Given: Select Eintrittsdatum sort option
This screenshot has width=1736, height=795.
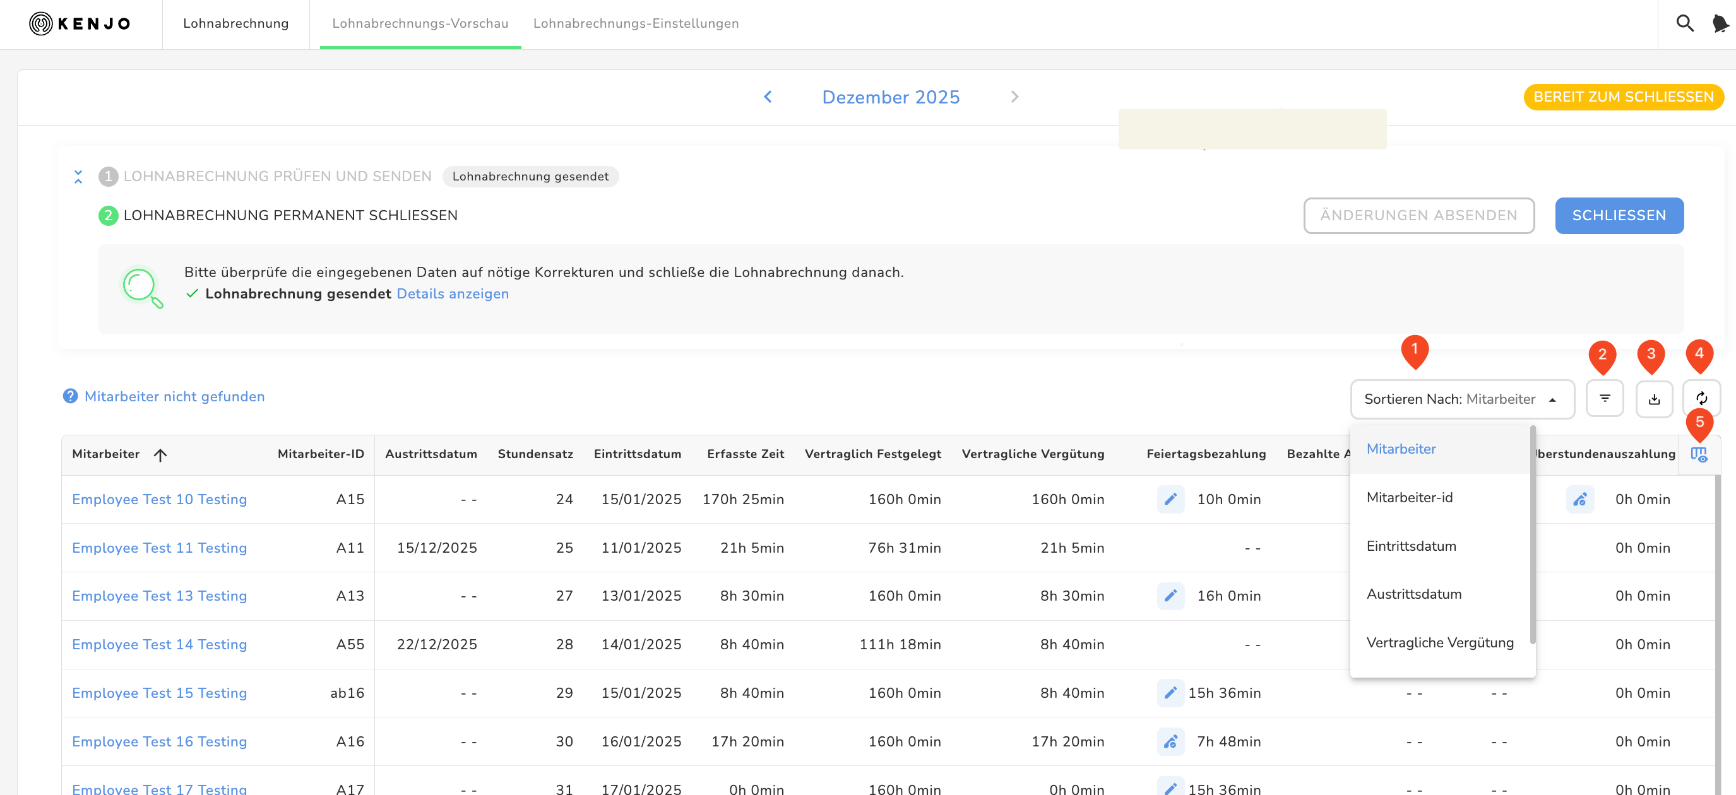Looking at the screenshot, I should point(1411,546).
